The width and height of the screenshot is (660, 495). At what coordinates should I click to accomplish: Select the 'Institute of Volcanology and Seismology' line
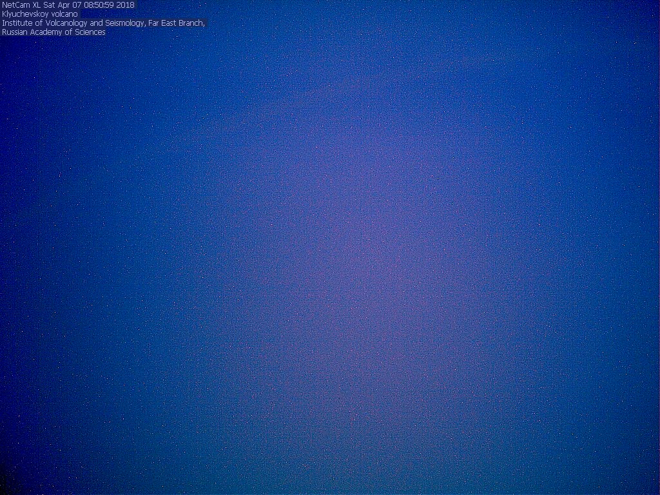pos(104,23)
